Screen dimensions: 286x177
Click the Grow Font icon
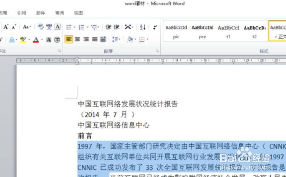coord(6,27)
